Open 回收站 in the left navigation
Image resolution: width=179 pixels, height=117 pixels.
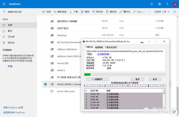pyautogui.click(x=18, y=43)
